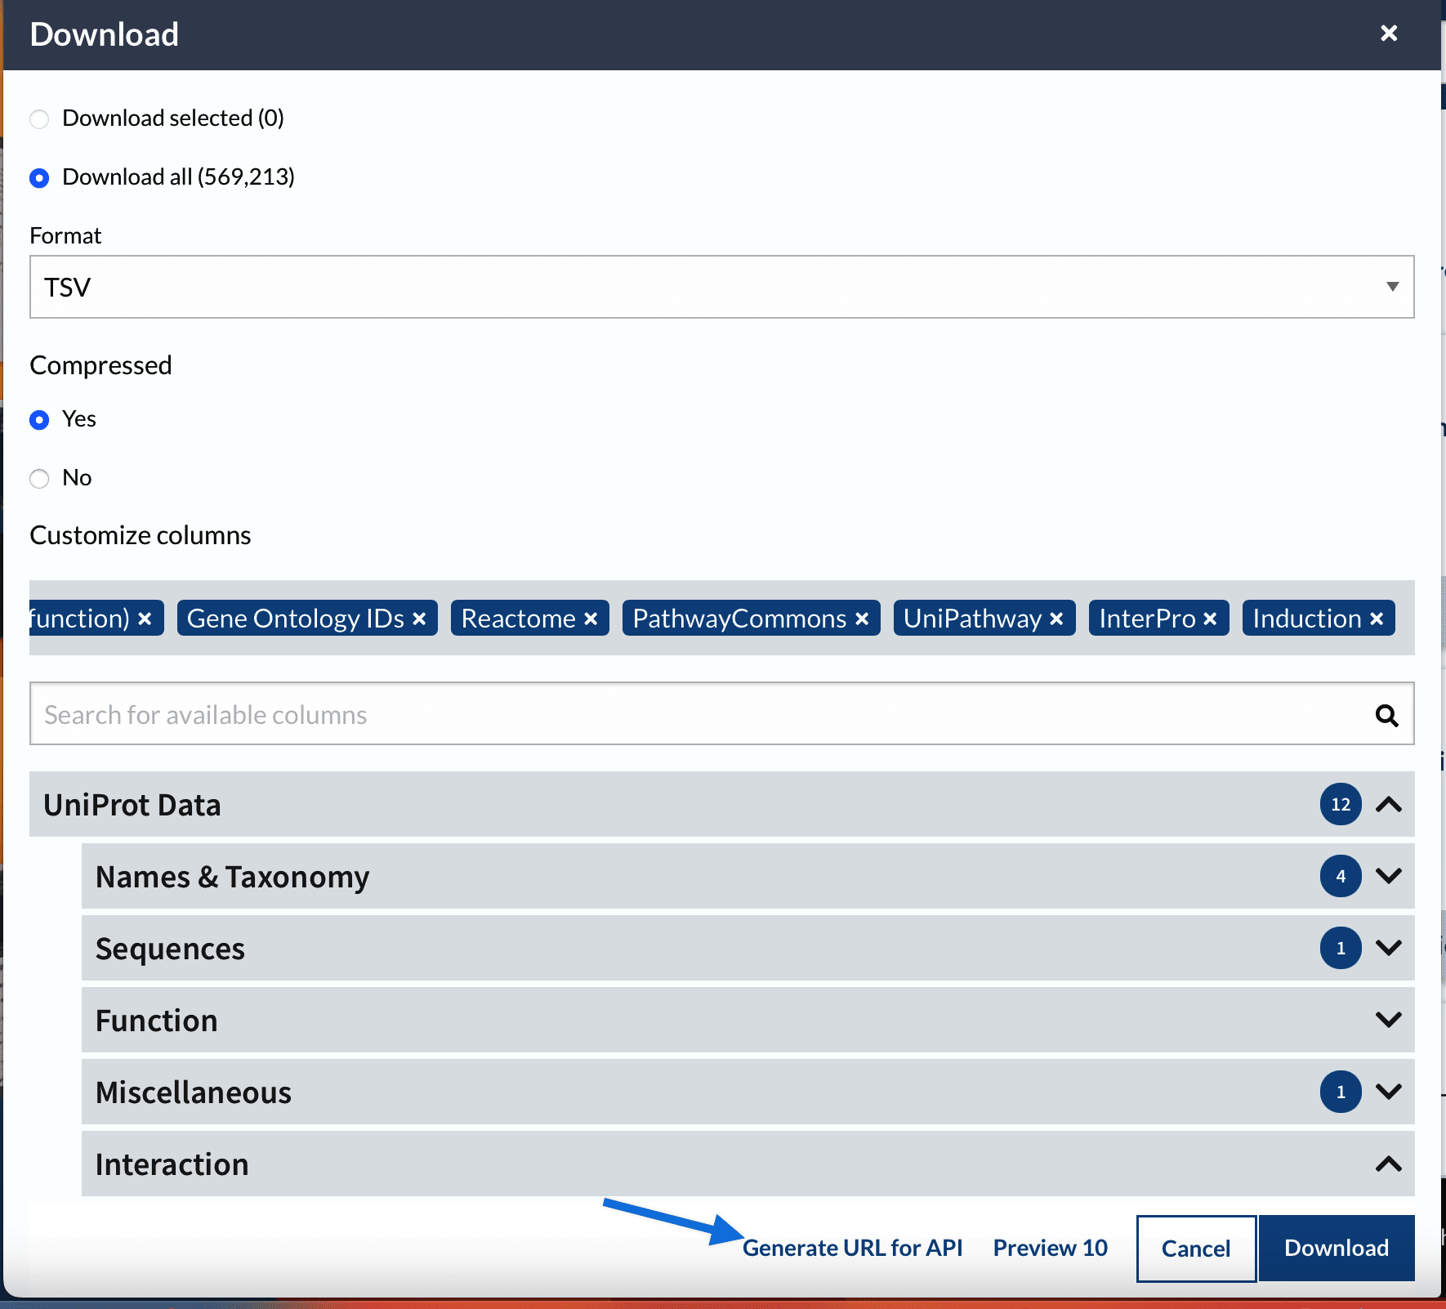
Task: Select the Download selected (0) radio button
Action: [x=39, y=119]
